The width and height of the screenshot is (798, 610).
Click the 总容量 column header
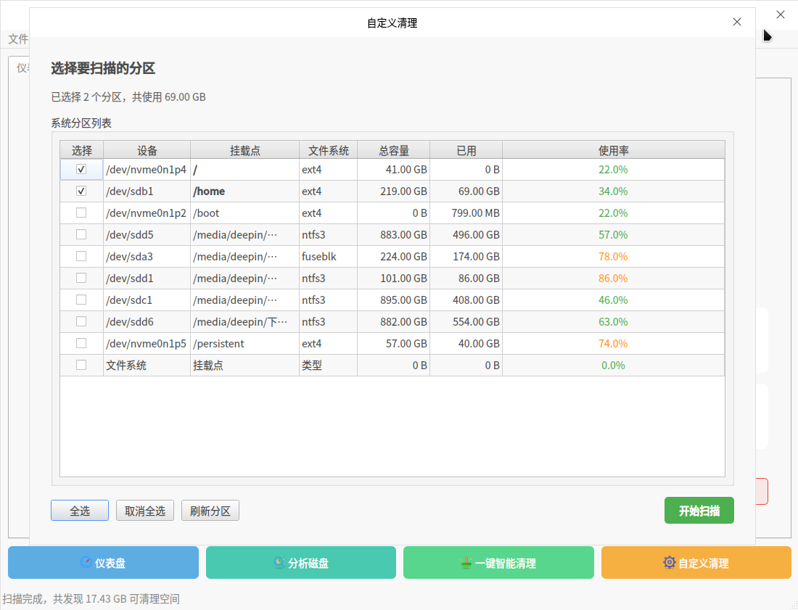393,150
